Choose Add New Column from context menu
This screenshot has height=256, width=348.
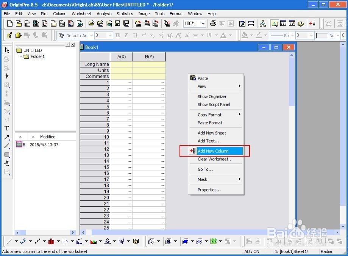tap(216, 151)
